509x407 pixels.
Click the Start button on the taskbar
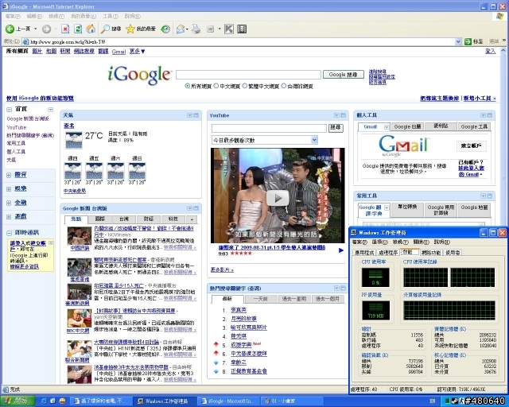tap(17, 401)
